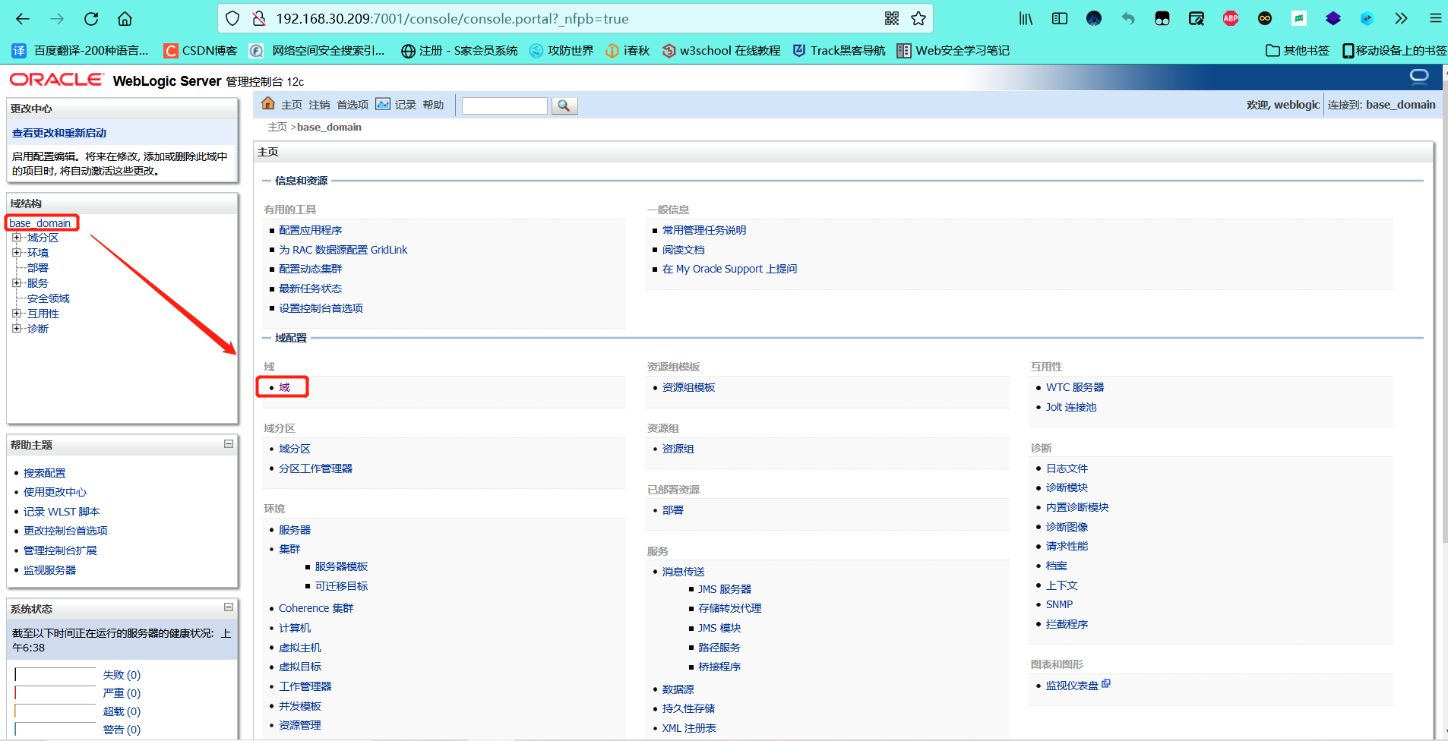Click the insecure connection lock icon

coord(258,19)
